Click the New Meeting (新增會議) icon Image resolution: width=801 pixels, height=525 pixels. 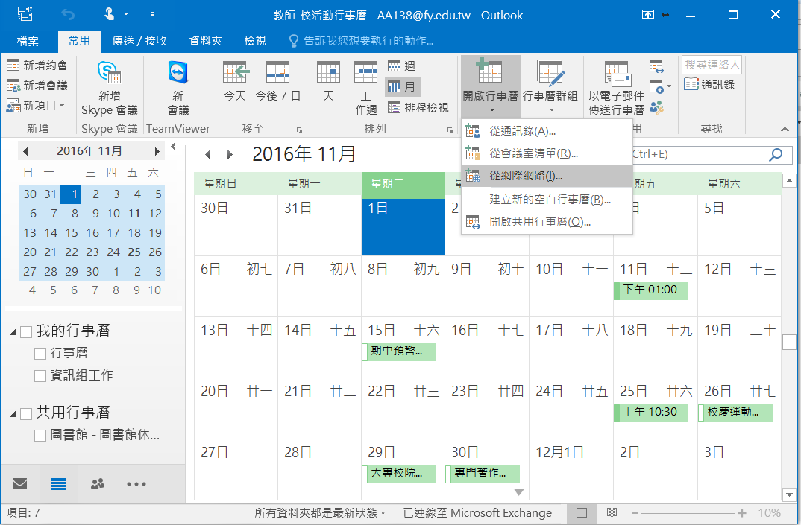[13, 85]
